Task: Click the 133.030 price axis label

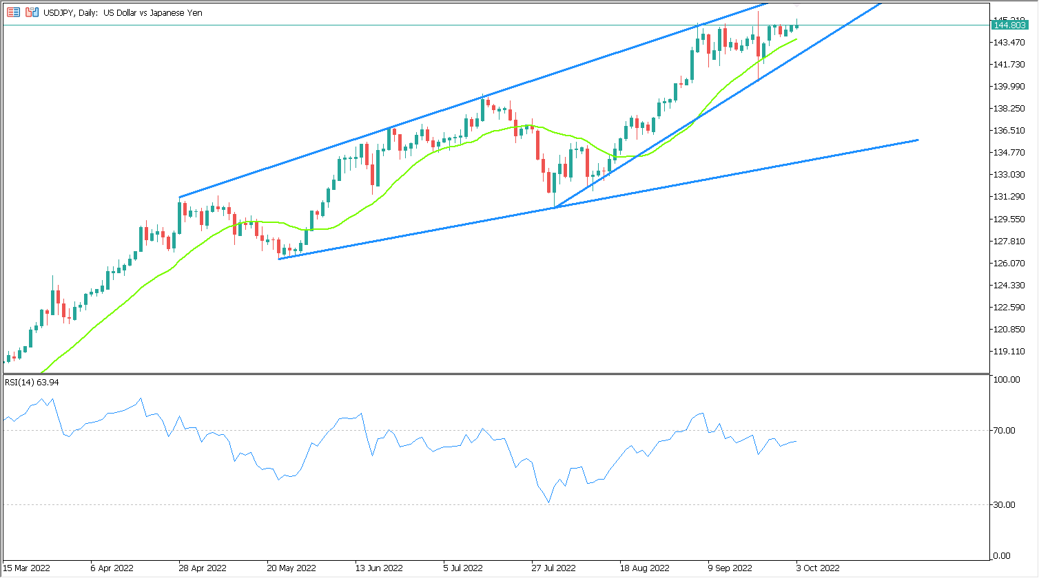Action: coord(1009,175)
